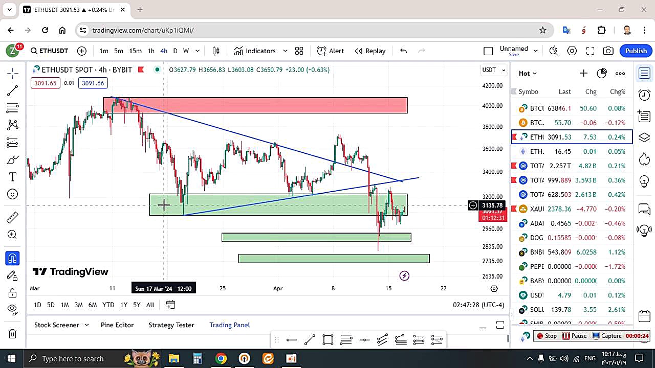Image resolution: width=655 pixels, height=368 pixels.
Task: Select the Brush drawing tool
Action: point(13,159)
